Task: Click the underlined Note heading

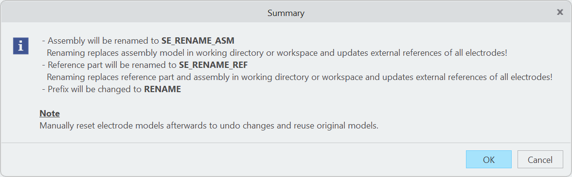Action: click(50, 113)
